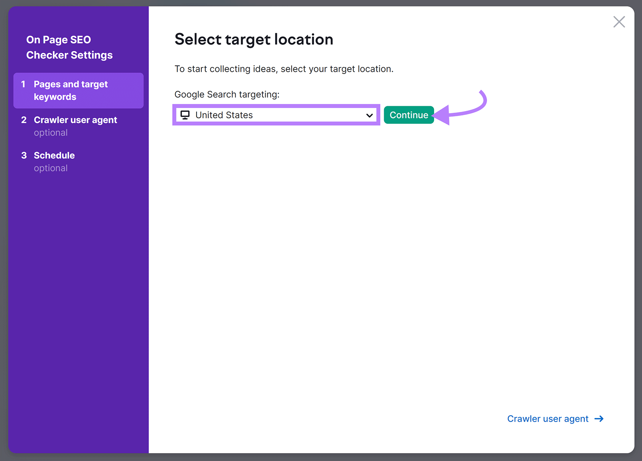The height and width of the screenshot is (461, 642).
Task: Click the Select target location title
Action: 253,39
